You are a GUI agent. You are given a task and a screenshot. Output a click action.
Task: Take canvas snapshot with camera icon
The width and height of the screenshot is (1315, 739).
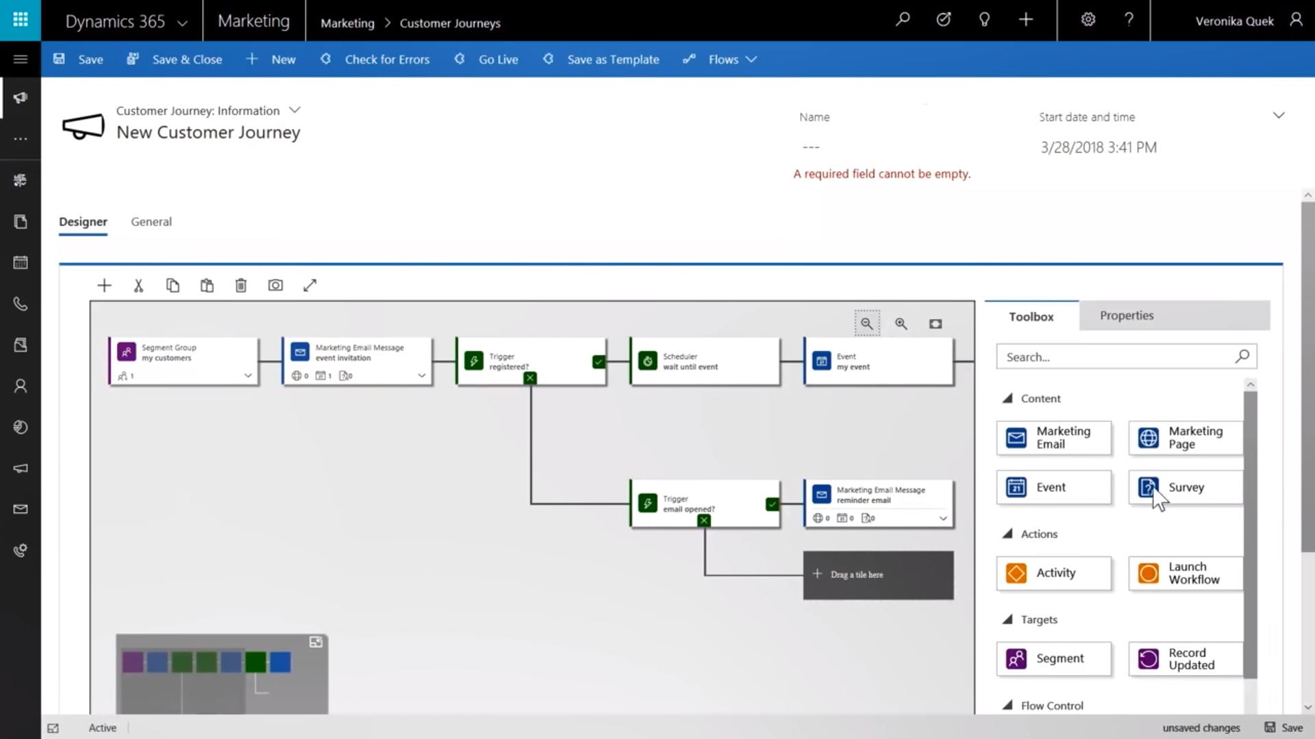coord(275,285)
